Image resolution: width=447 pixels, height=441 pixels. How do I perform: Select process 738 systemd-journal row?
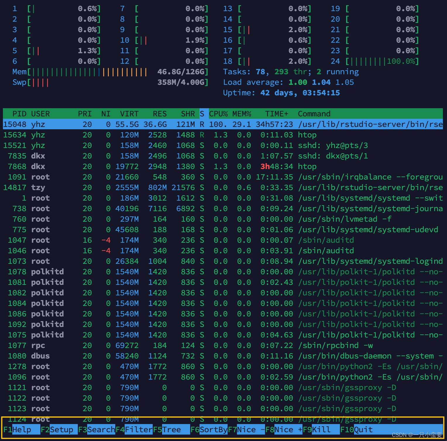tap(223, 209)
